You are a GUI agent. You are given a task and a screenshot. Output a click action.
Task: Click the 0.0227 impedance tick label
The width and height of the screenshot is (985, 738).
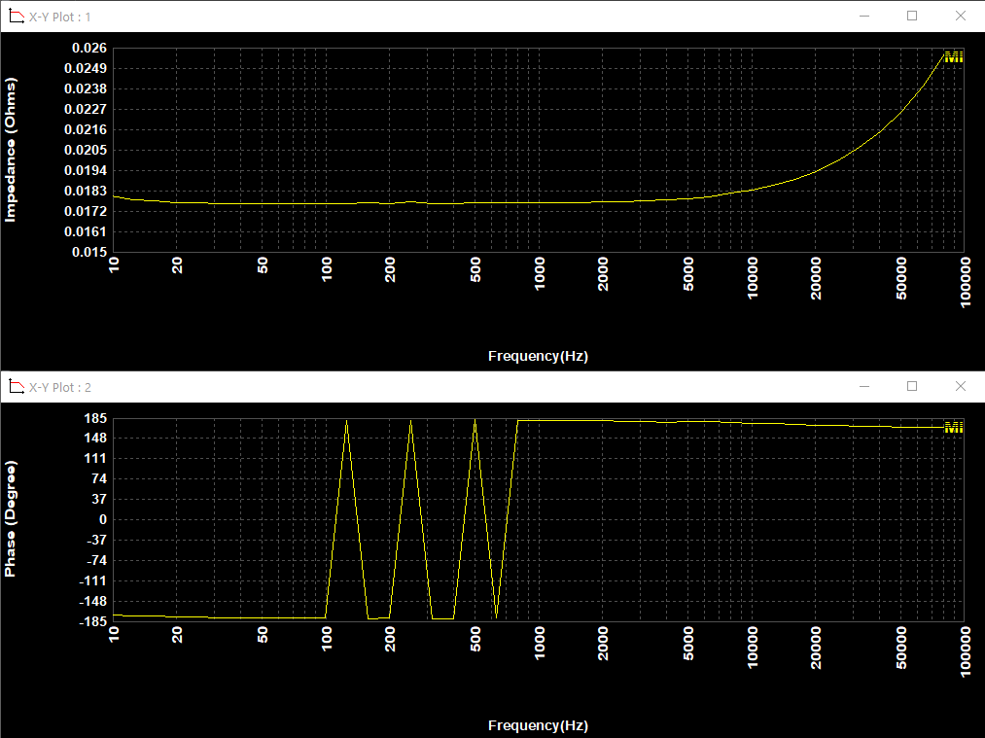[86, 109]
